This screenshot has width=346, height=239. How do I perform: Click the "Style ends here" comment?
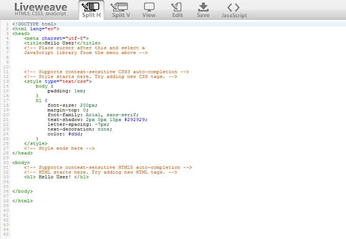pos(59,148)
